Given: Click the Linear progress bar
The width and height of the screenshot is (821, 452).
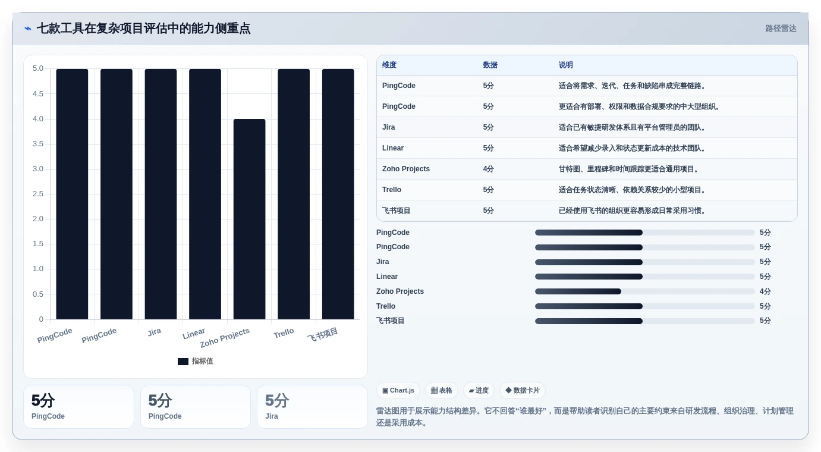Looking at the screenshot, I should [x=645, y=277].
